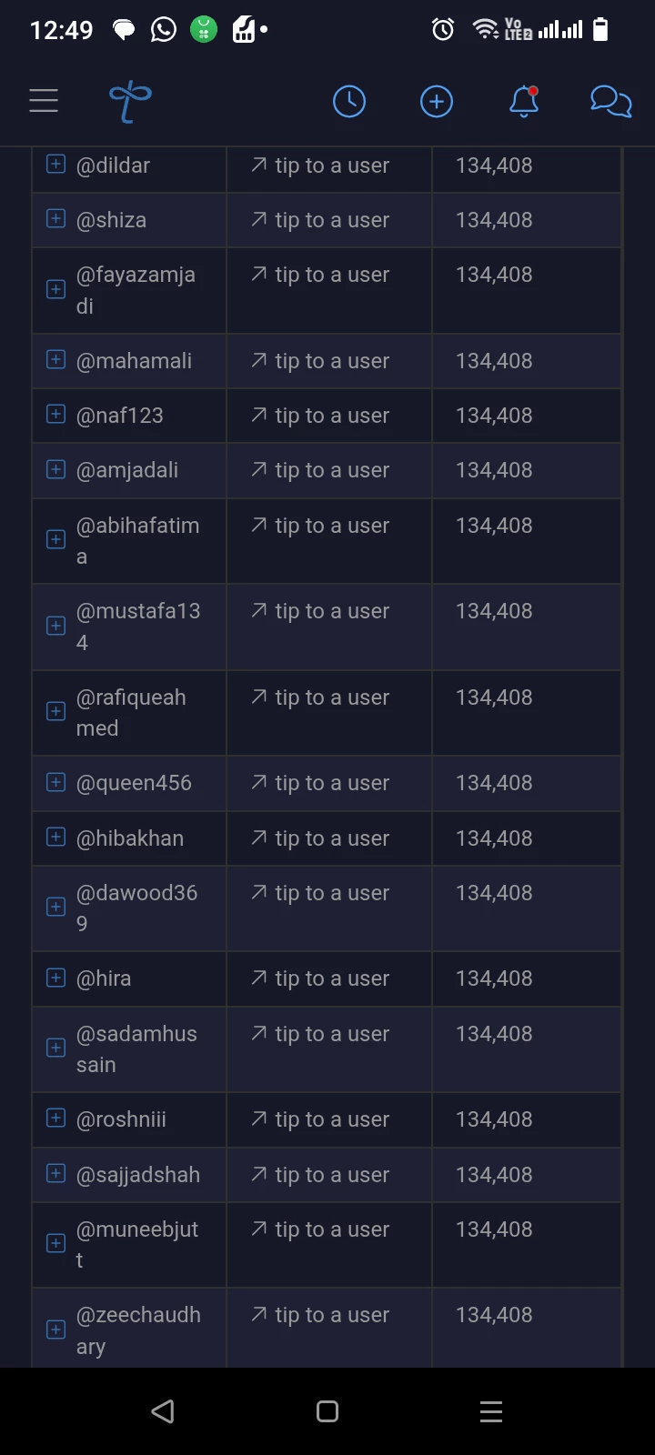Tap the Android back navigation button
The width and height of the screenshot is (655, 1455).
pos(163,1411)
